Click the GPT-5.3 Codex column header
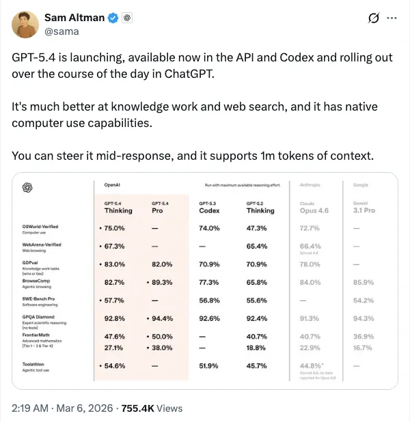410x422 pixels. click(210, 207)
